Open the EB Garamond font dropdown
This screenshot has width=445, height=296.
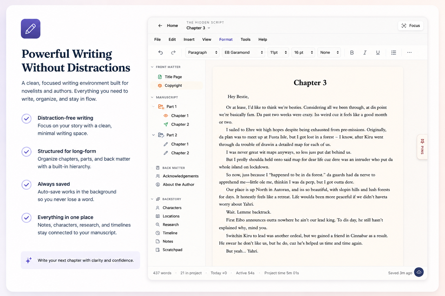pos(243,52)
